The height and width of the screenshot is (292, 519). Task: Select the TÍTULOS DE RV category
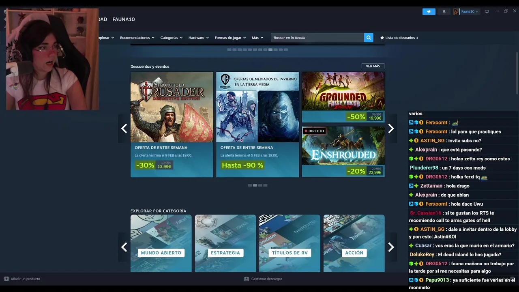pyautogui.click(x=290, y=243)
